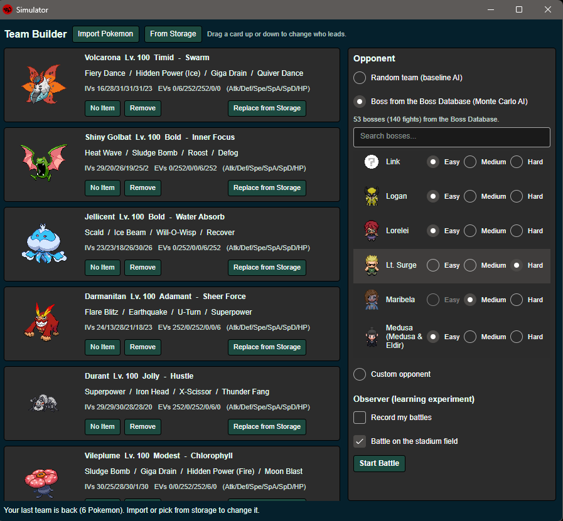Remove Darmanitan from the team
Viewport: 563px width, 521px height.
[x=142, y=347]
